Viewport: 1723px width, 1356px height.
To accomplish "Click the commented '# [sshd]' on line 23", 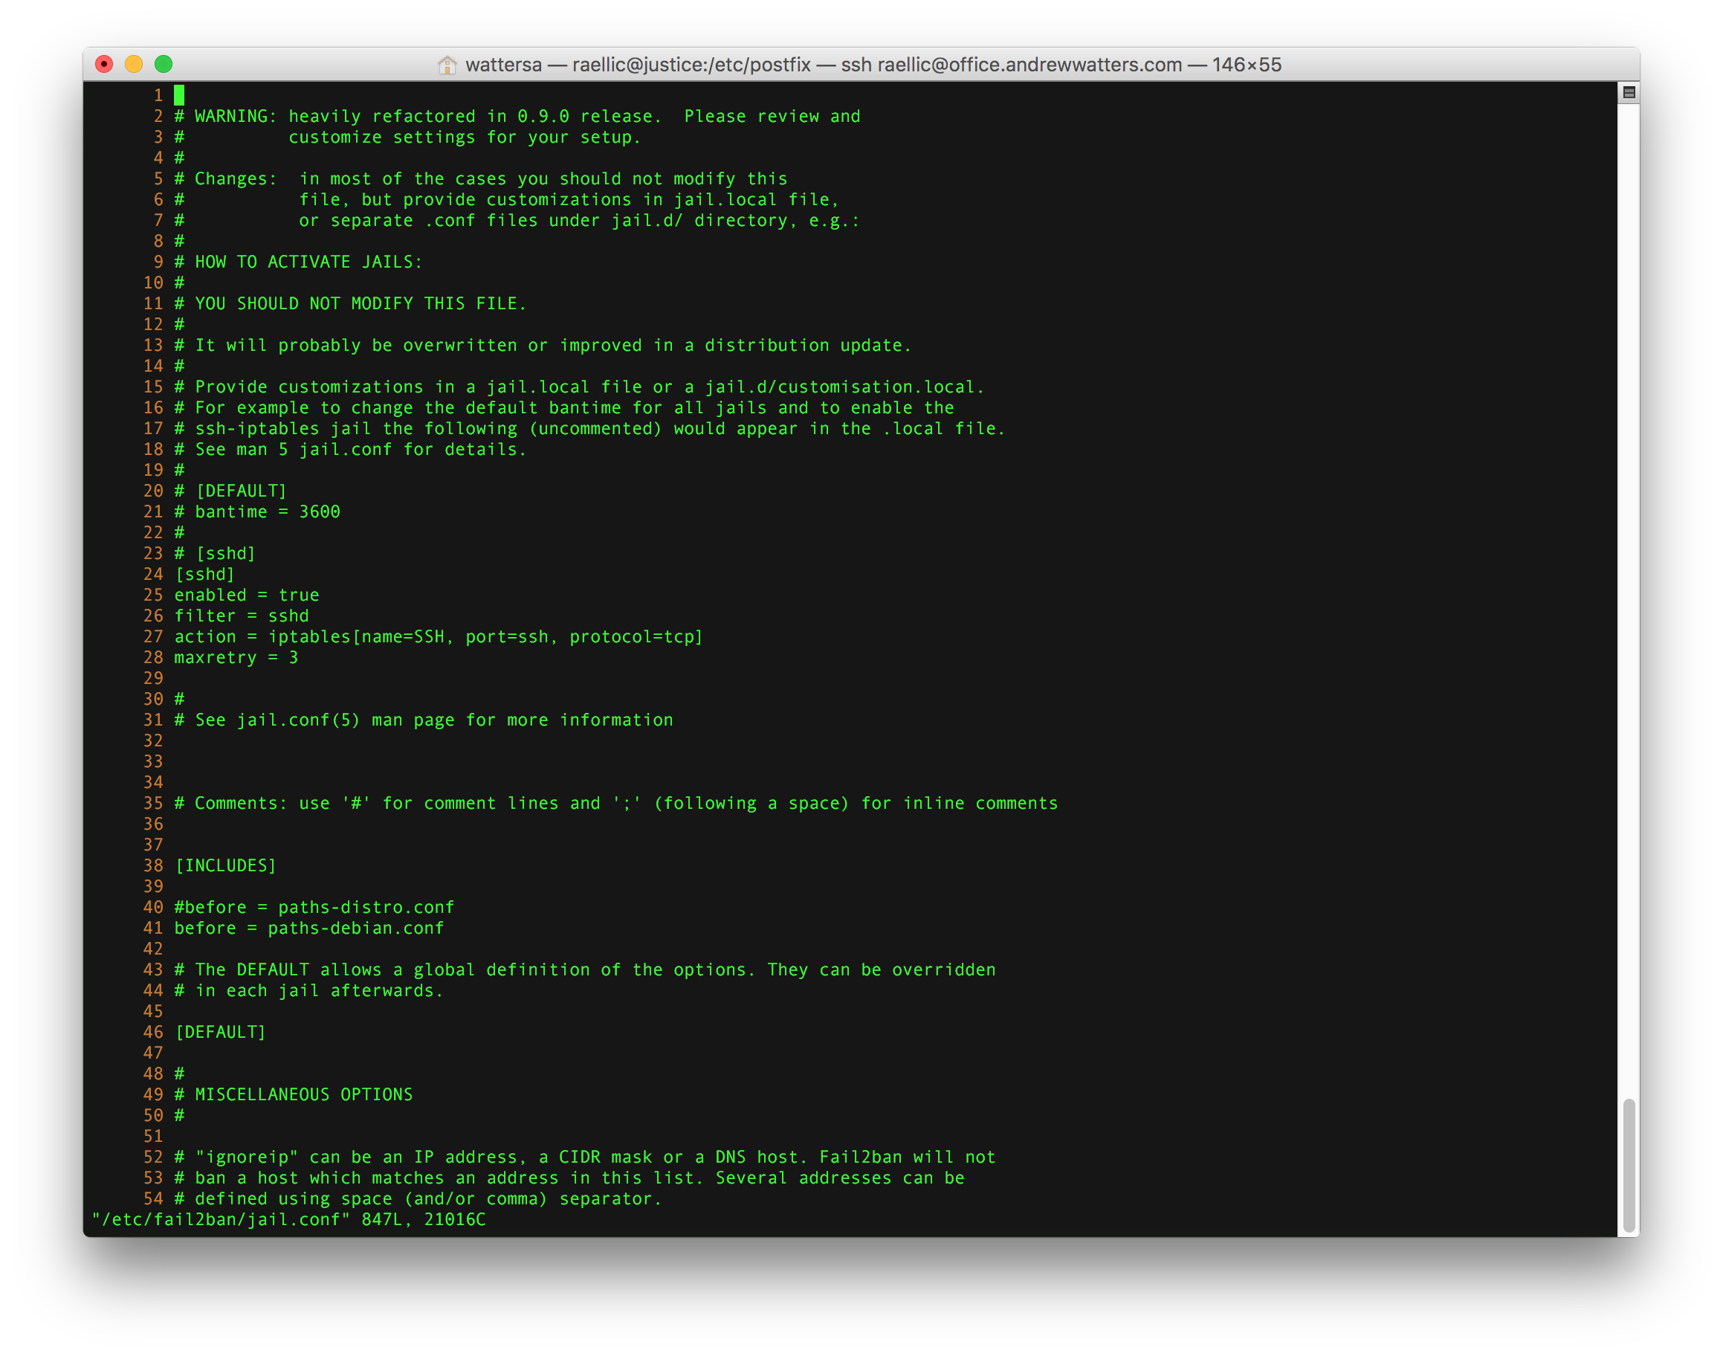I will 215,553.
